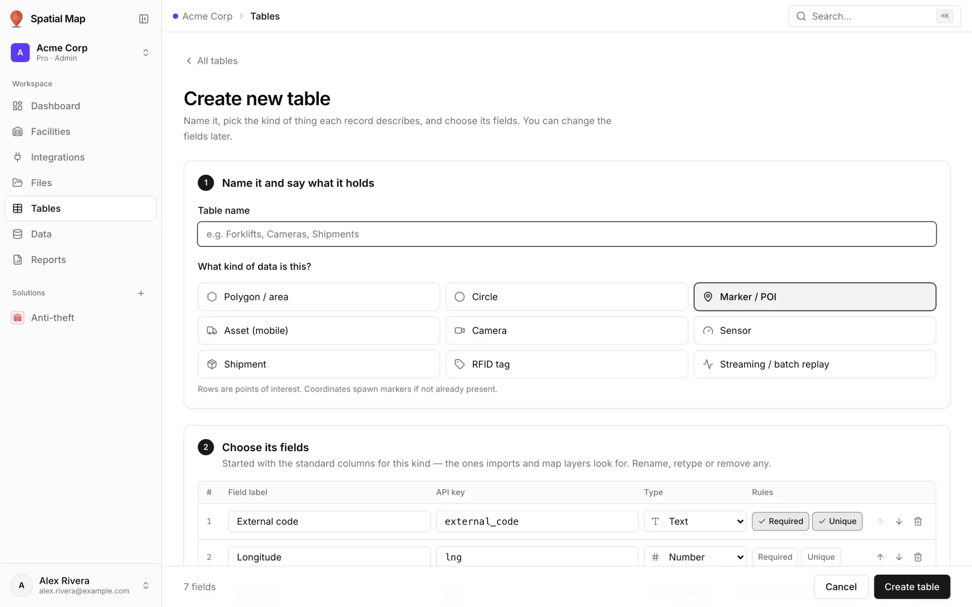Viewport: 972px width, 607px height.
Task: Move Longitude field down
Action: click(x=899, y=557)
